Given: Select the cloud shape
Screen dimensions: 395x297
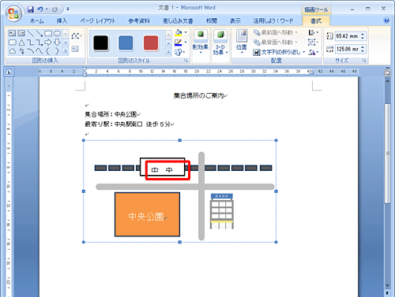Looking at the screenshot, I should [13, 51].
